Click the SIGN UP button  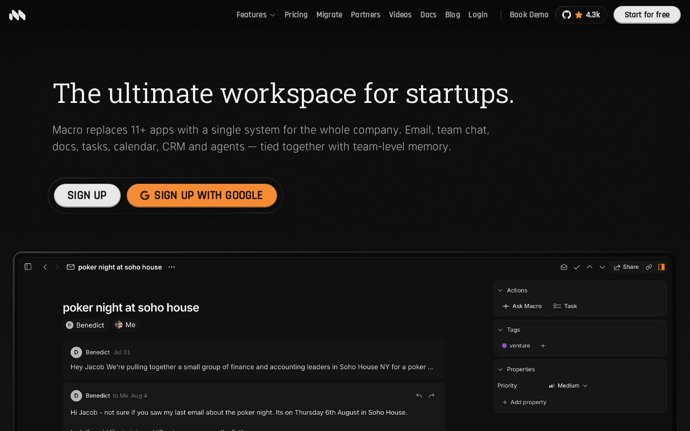point(87,196)
